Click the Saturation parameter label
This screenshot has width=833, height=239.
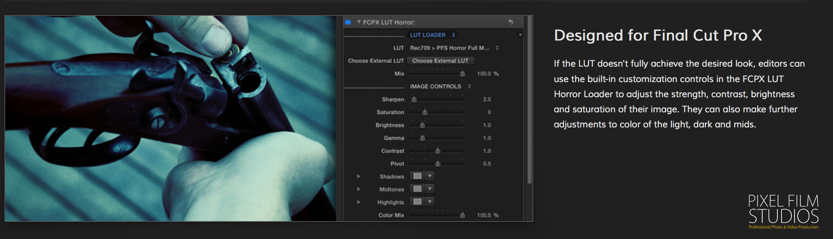[x=390, y=112]
